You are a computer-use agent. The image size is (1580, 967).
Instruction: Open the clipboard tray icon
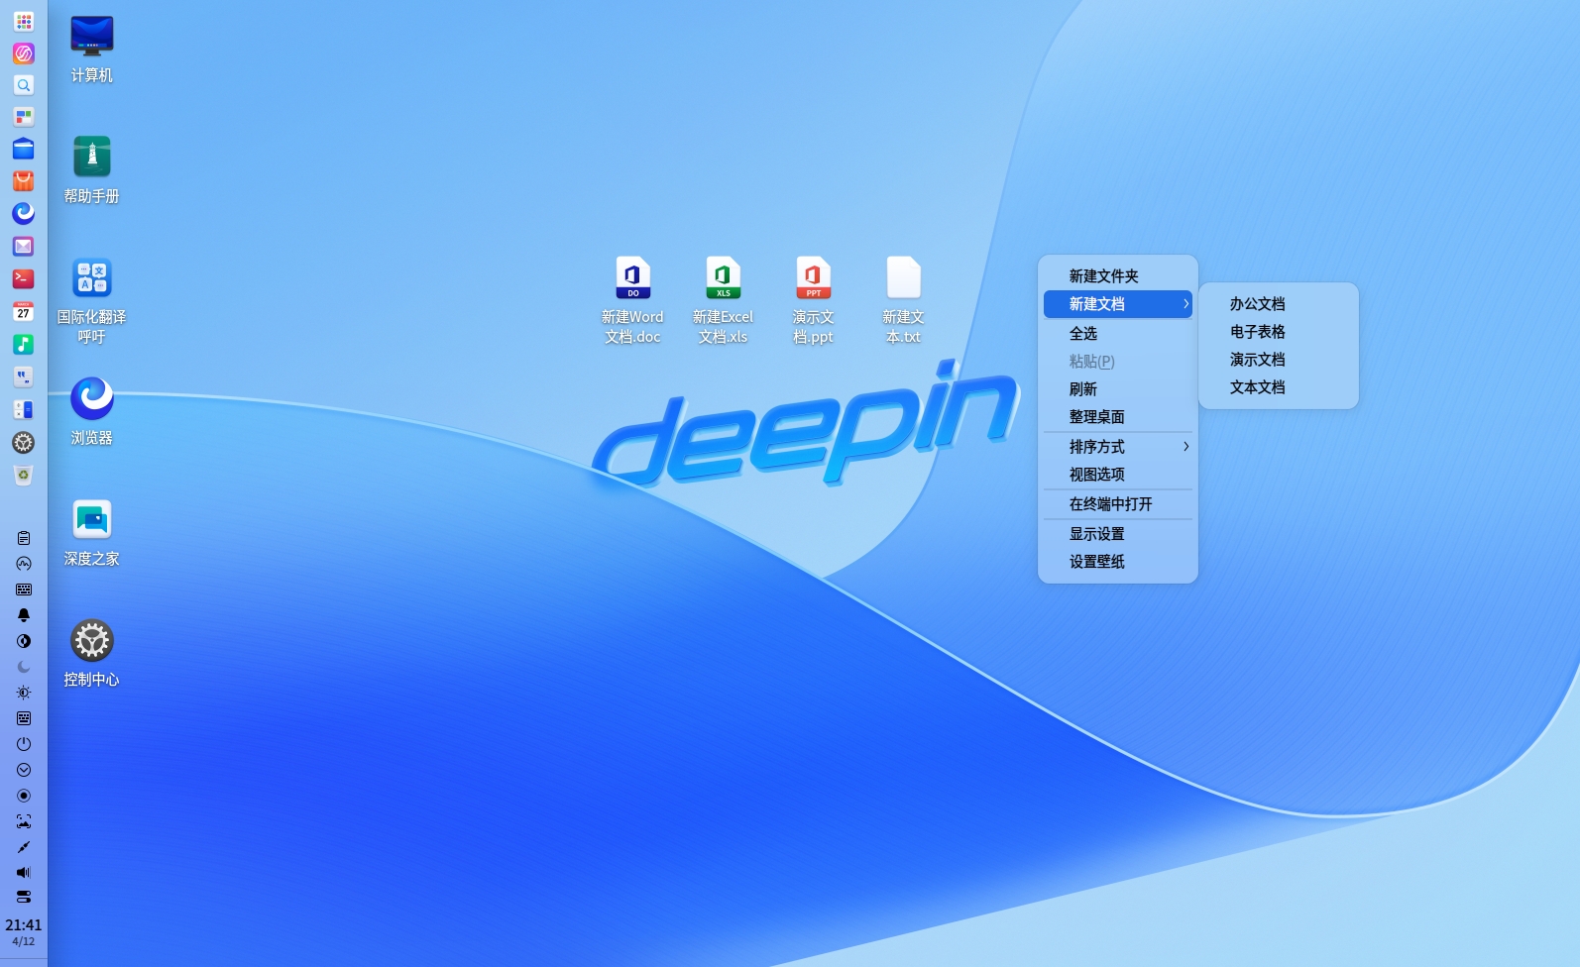tap(24, 538)
